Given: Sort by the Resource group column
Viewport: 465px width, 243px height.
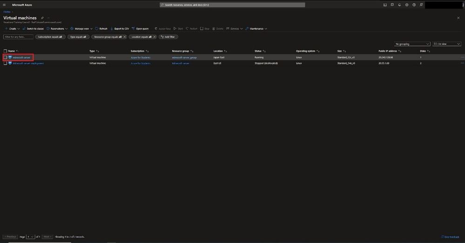Looking at the screenshot, I should tap(182, 51).
